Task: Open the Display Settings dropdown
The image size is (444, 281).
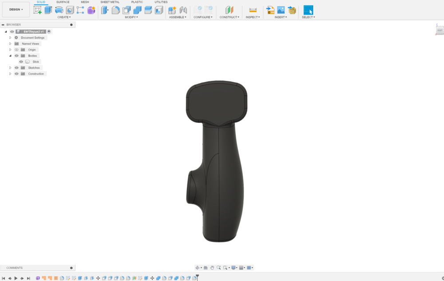Action: pos(234,267)
